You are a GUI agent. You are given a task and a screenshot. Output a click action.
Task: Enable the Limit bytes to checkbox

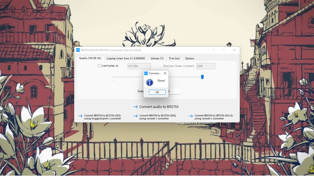pyautogui.click(x=99, y=66)
